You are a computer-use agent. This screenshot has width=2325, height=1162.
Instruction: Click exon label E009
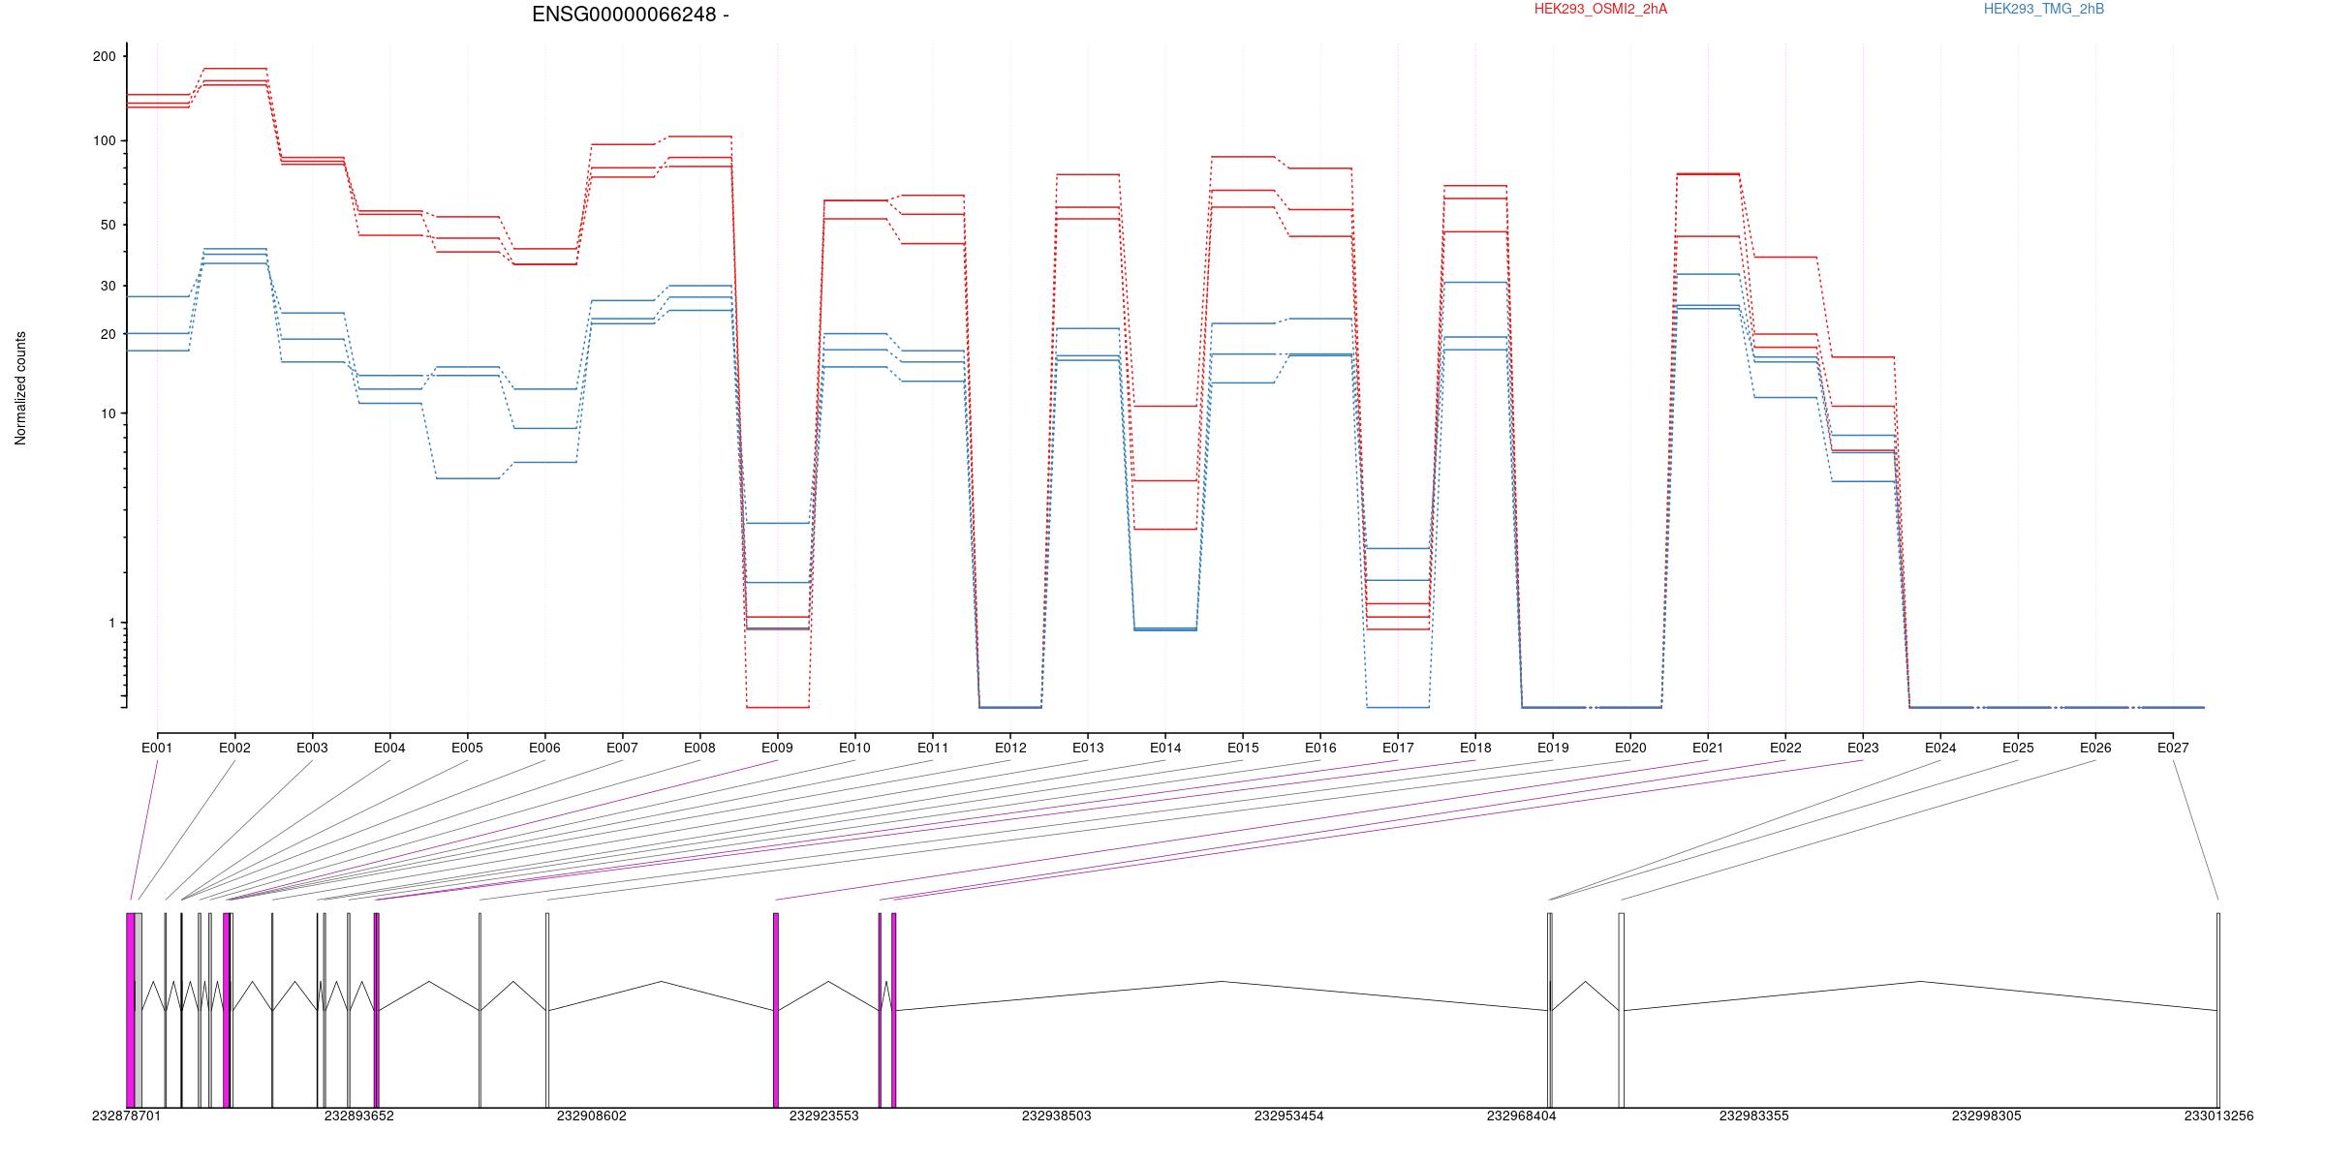point(777,748)
